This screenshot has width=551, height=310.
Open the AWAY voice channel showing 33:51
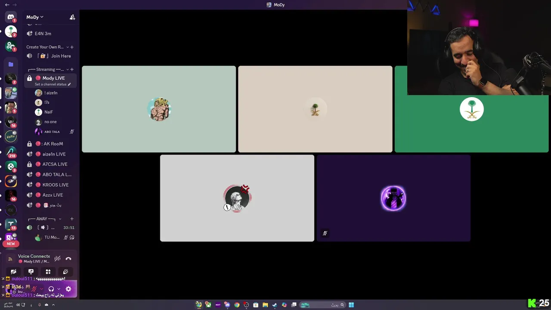pyautogui.click(x=50, y=227)
